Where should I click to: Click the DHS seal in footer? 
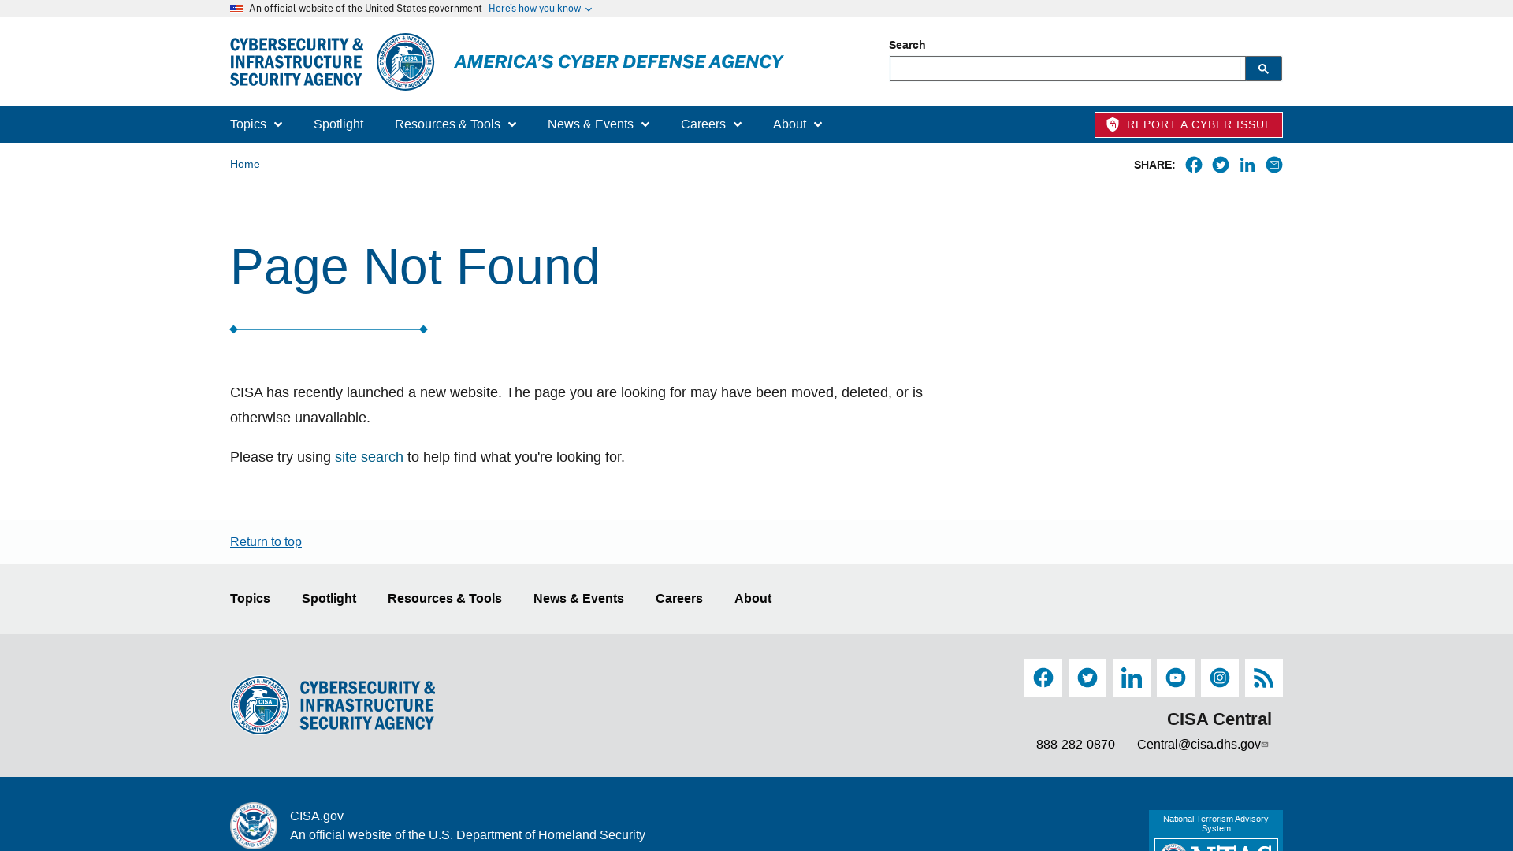[254, 826]
